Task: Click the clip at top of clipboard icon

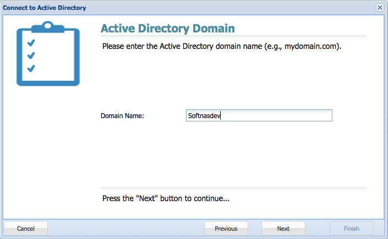Action: coord(48,27)
